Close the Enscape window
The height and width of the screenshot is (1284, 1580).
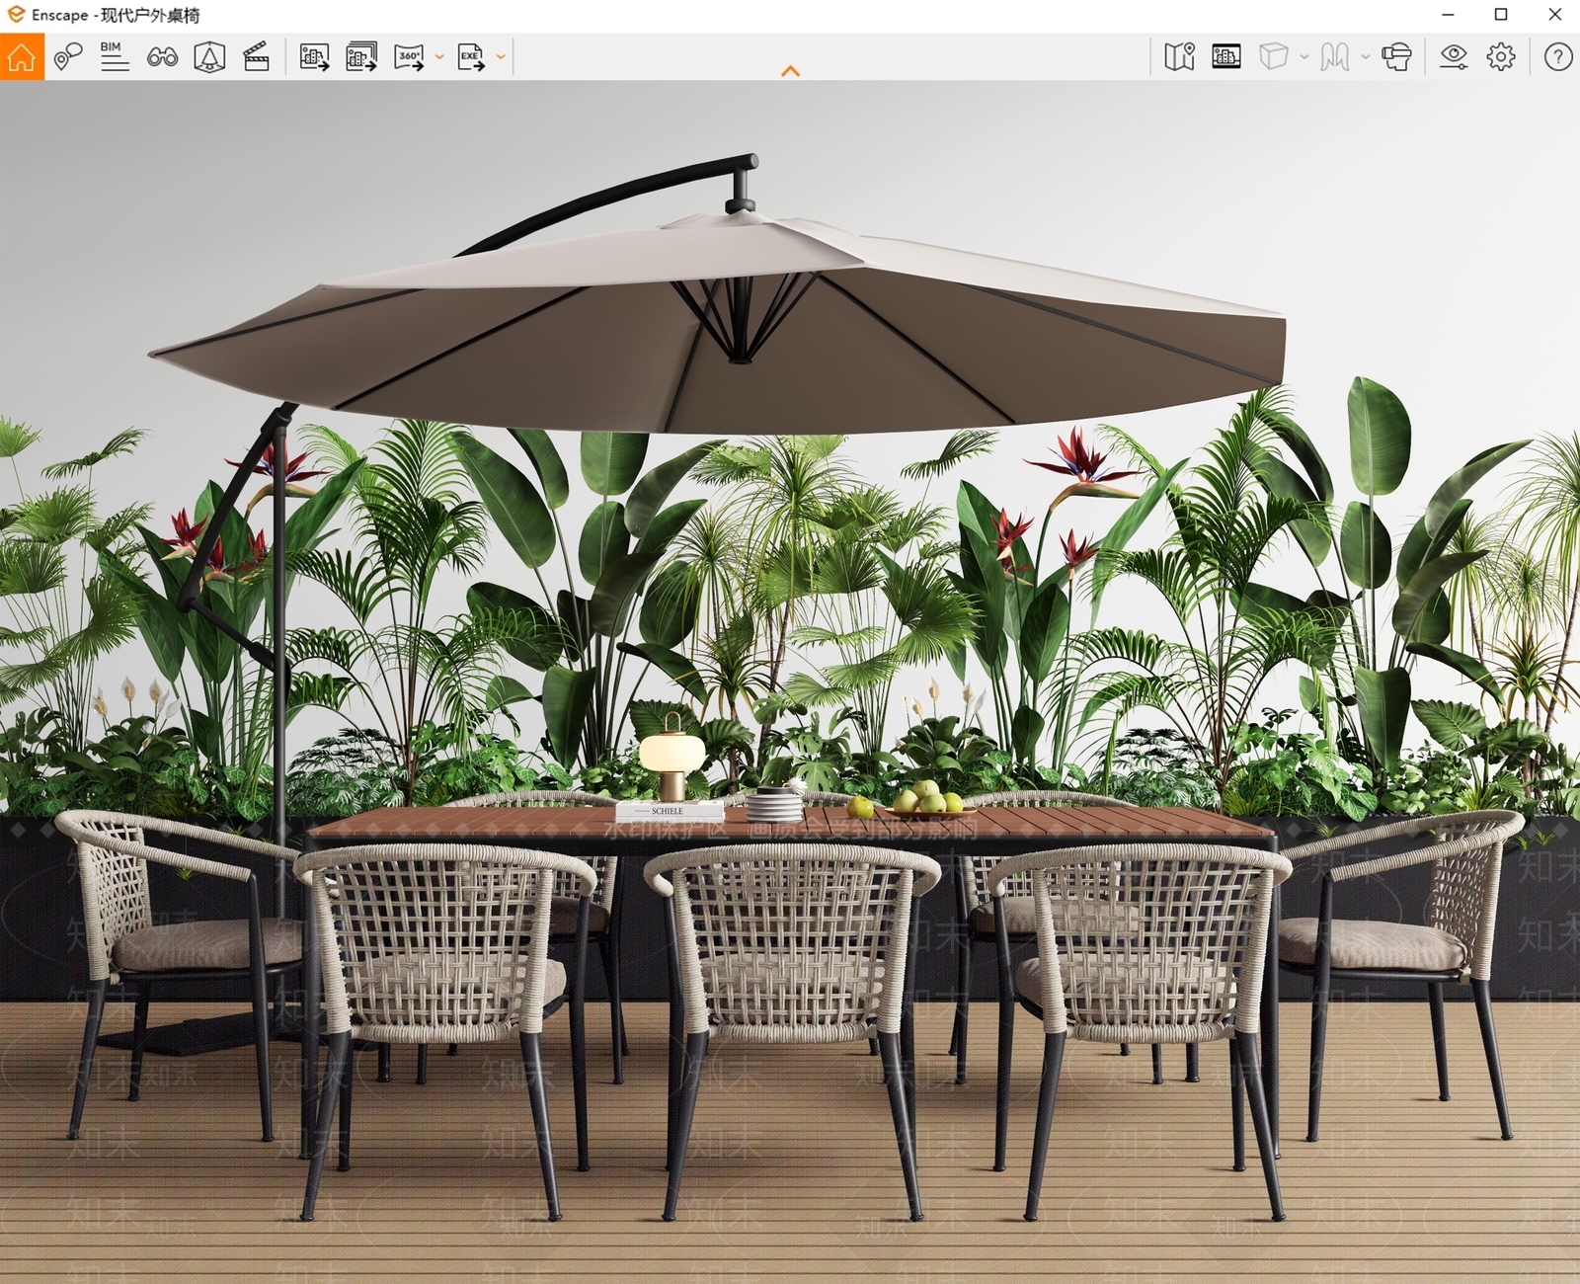[x=1554, y=15]
